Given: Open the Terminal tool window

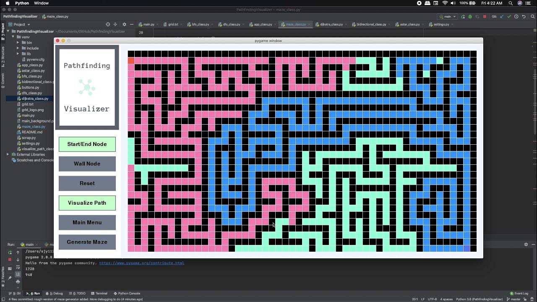Looking at the screenshot, I should pyautogui.click(x=99, y=294).
